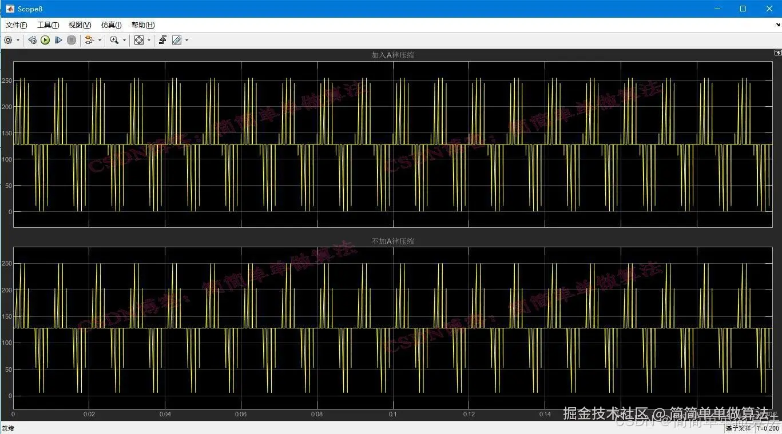Expand the dropdown arrow beside the measurements ruler
The image size is (782, 434).
186,40
